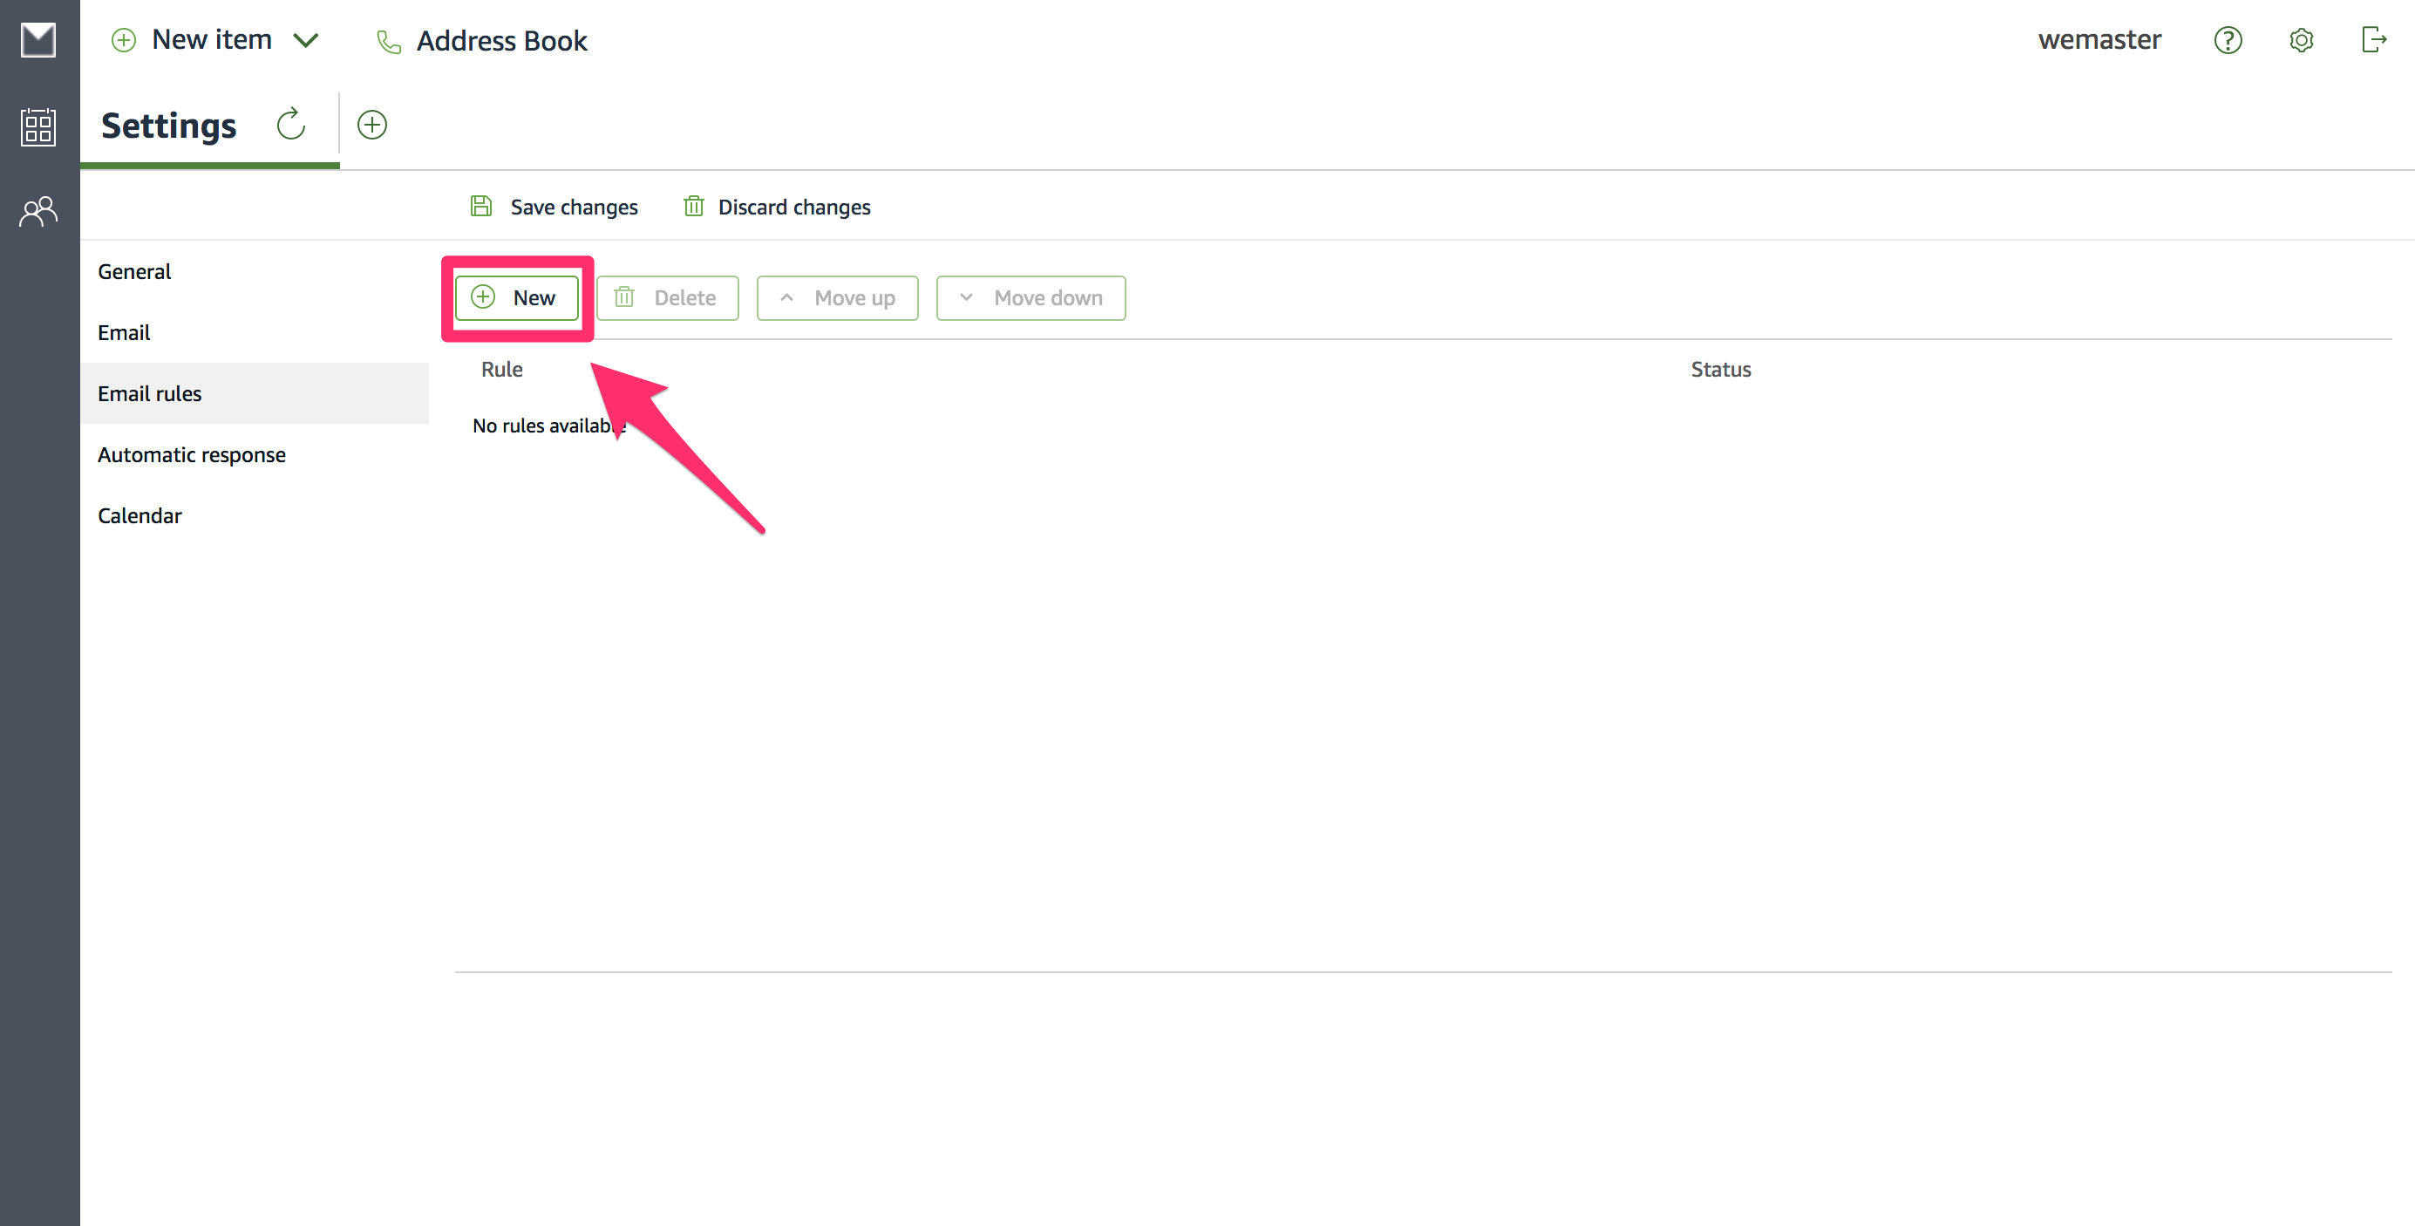
Task: Open the contacts people icon in sidebar
Action: coord(38,212)
